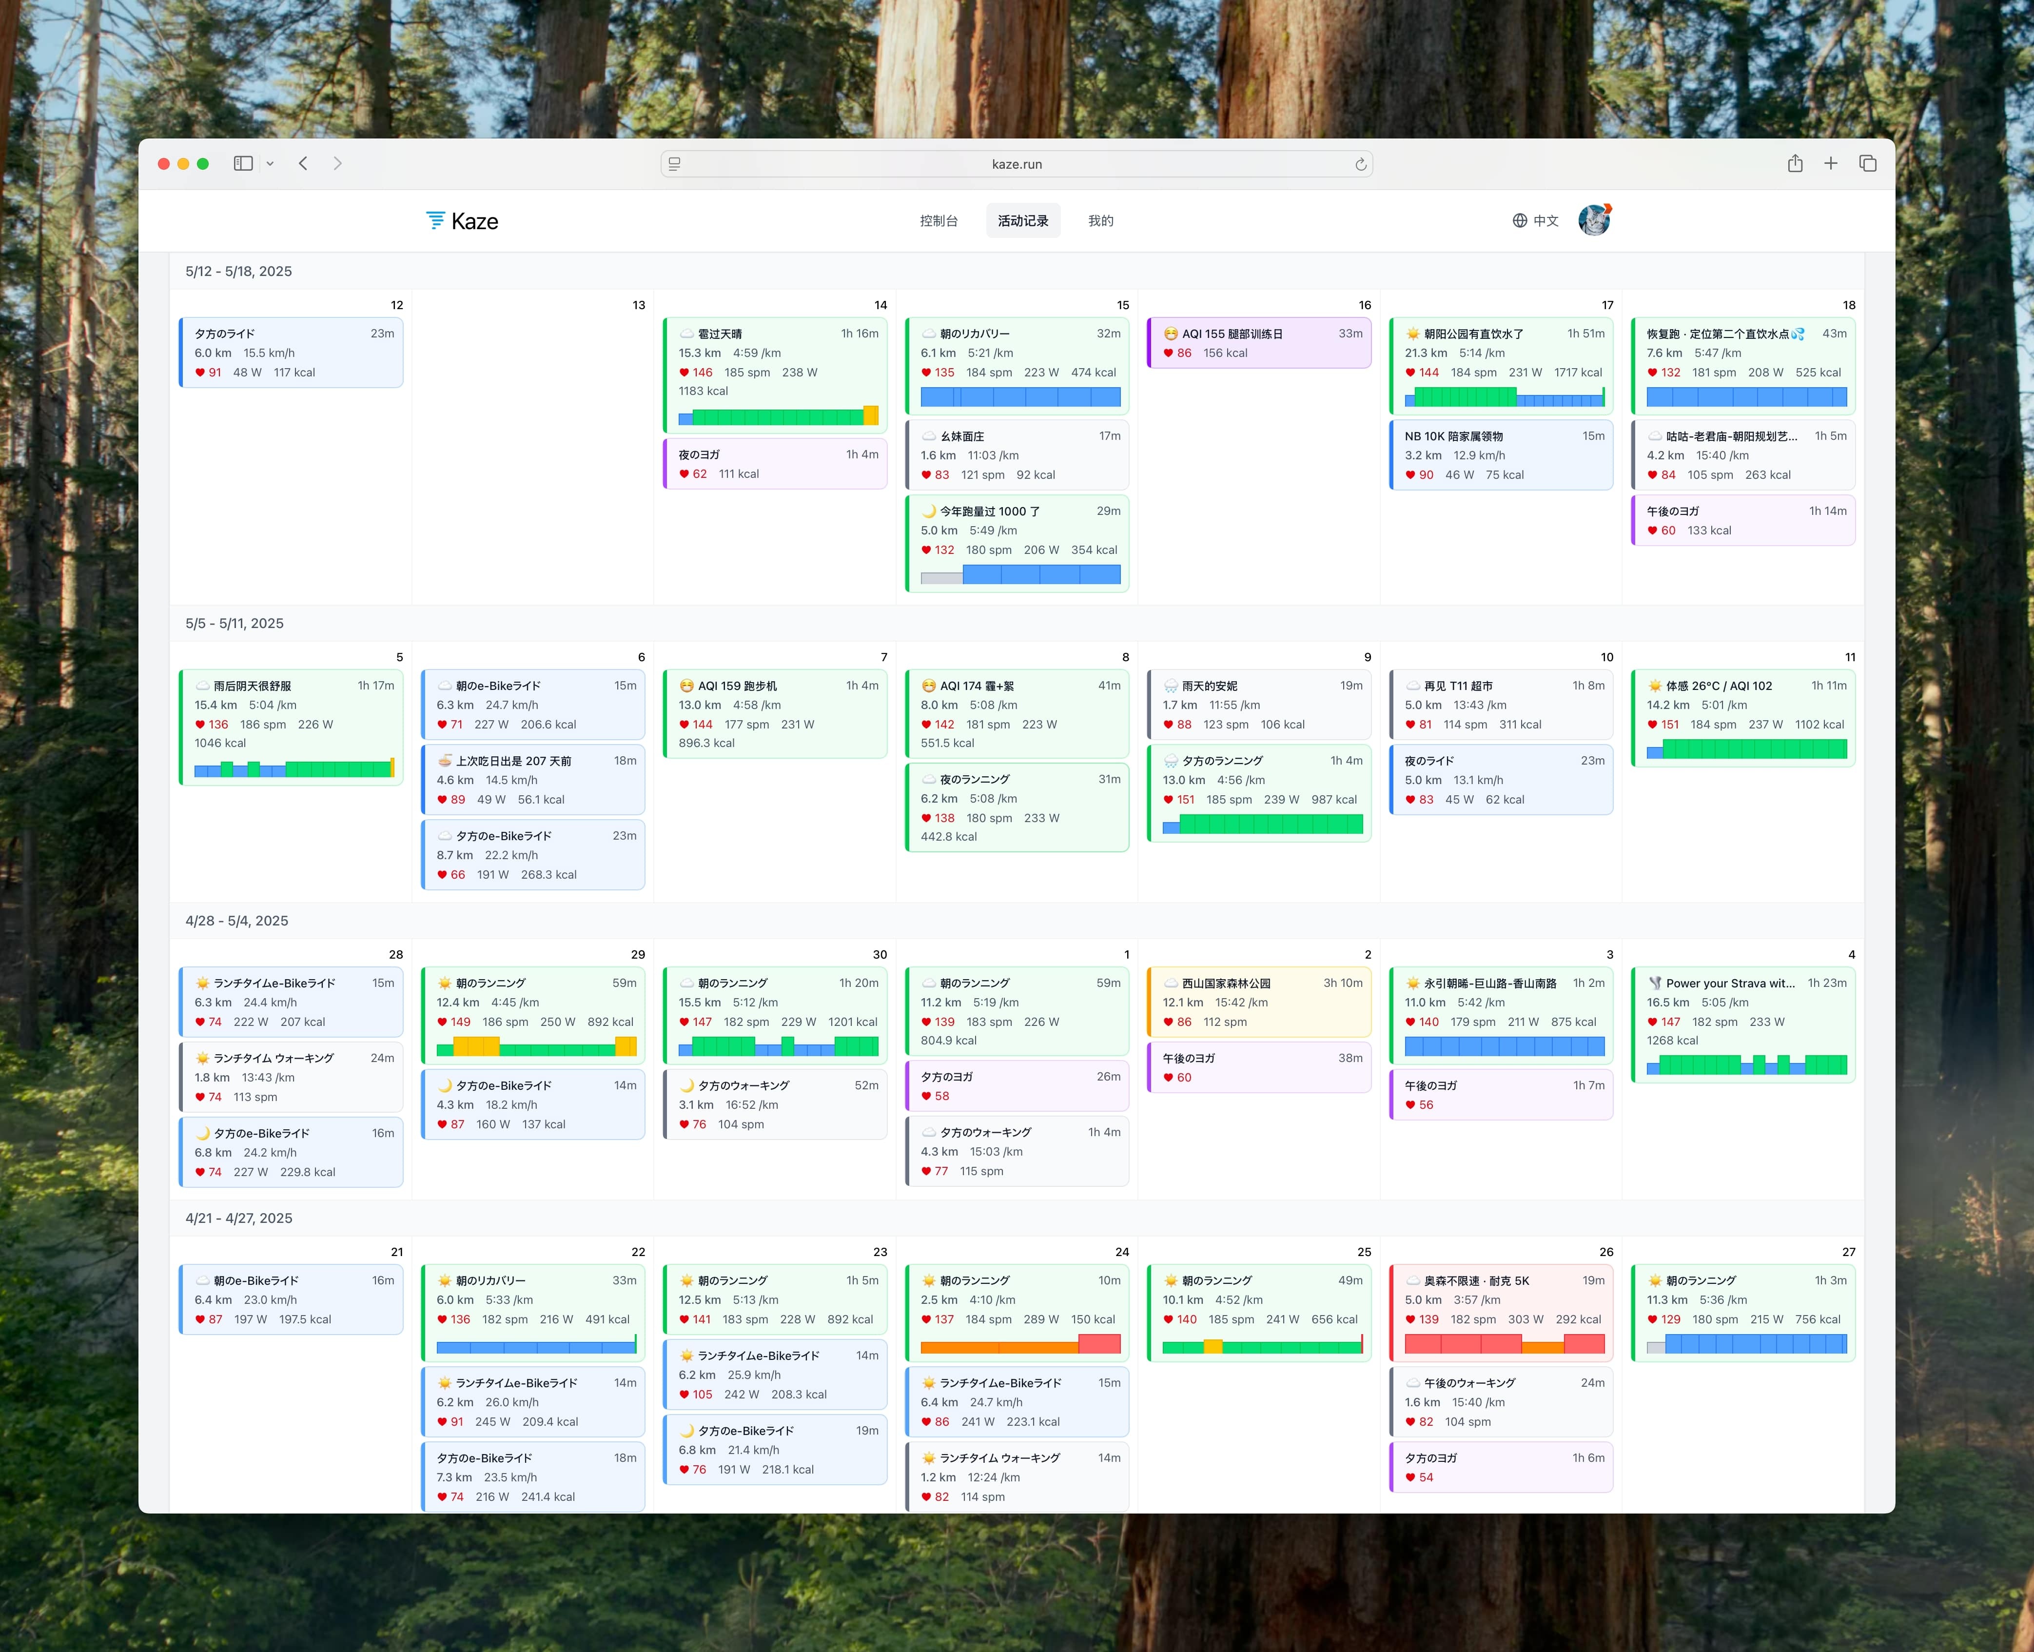The image size is (2034, 1652).
Task: Open the 西山国家森林公园 hike card
Action: pyautogui.click(x=1260, y=1002)
